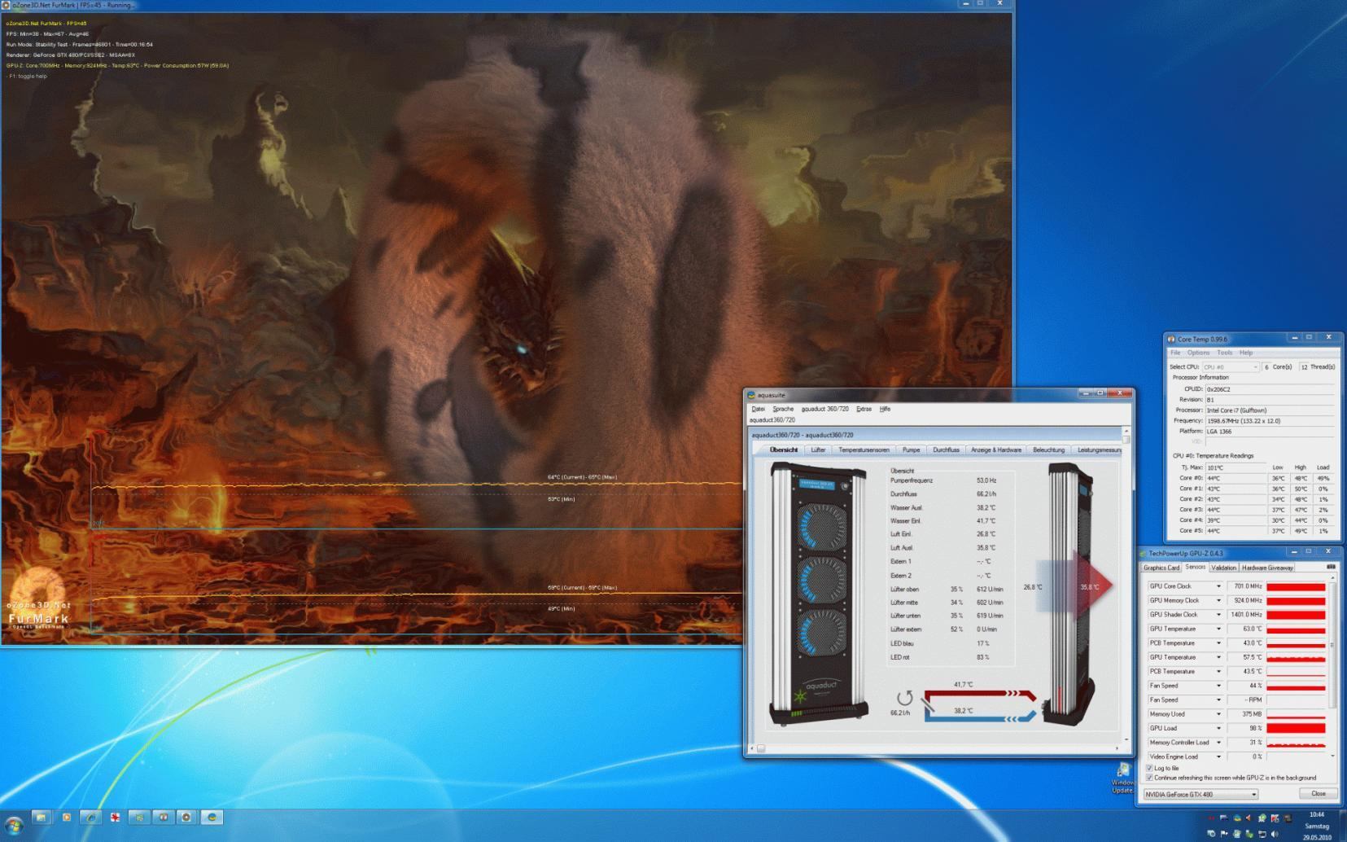Click the LED rot value 83 %

click(x=983, y=657)
